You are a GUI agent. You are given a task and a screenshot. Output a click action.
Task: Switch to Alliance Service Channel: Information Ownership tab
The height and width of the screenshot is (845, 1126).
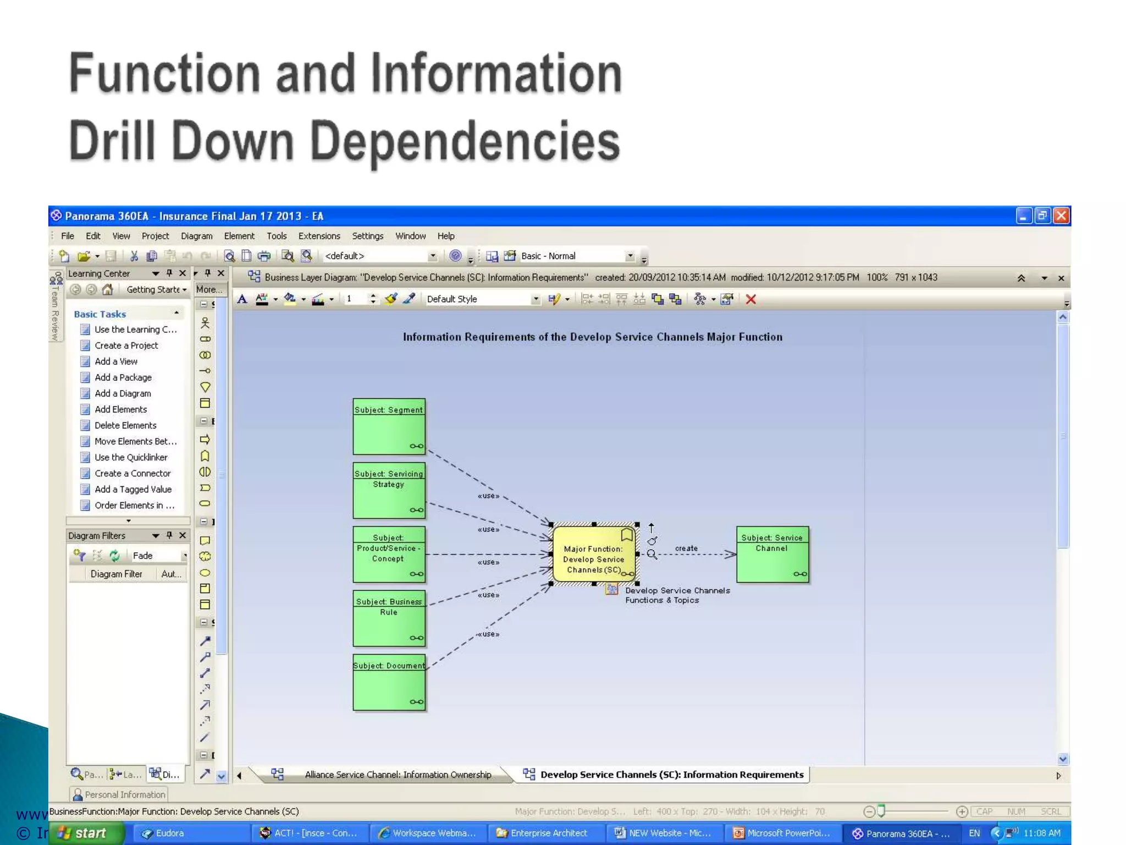tap(398, 775)
